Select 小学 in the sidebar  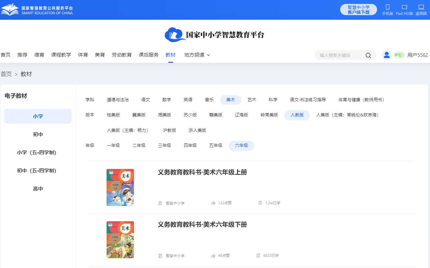point(38,116)
